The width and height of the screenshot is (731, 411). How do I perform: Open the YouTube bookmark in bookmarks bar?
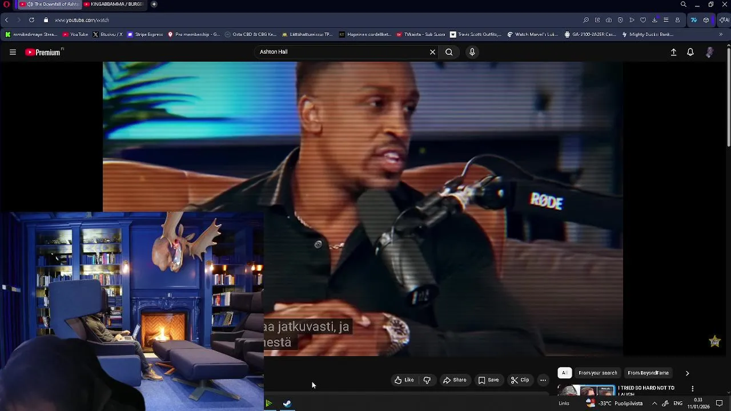click(x=75, y=34)
